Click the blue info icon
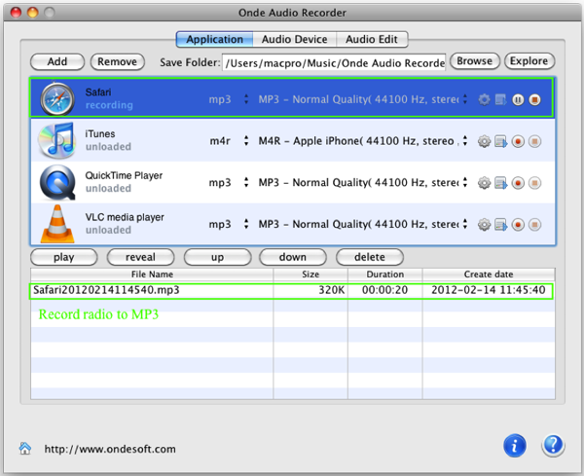584x476 pixels. click(514, 446)
